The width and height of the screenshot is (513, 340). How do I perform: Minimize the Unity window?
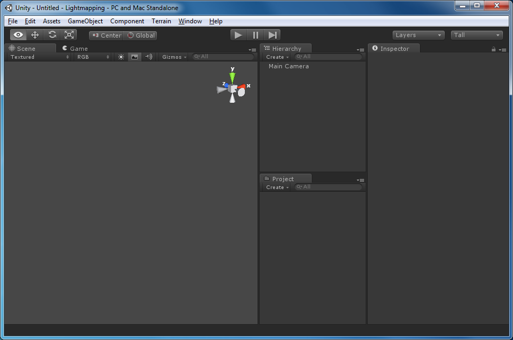pyautogui.click(x=463, y=5)
